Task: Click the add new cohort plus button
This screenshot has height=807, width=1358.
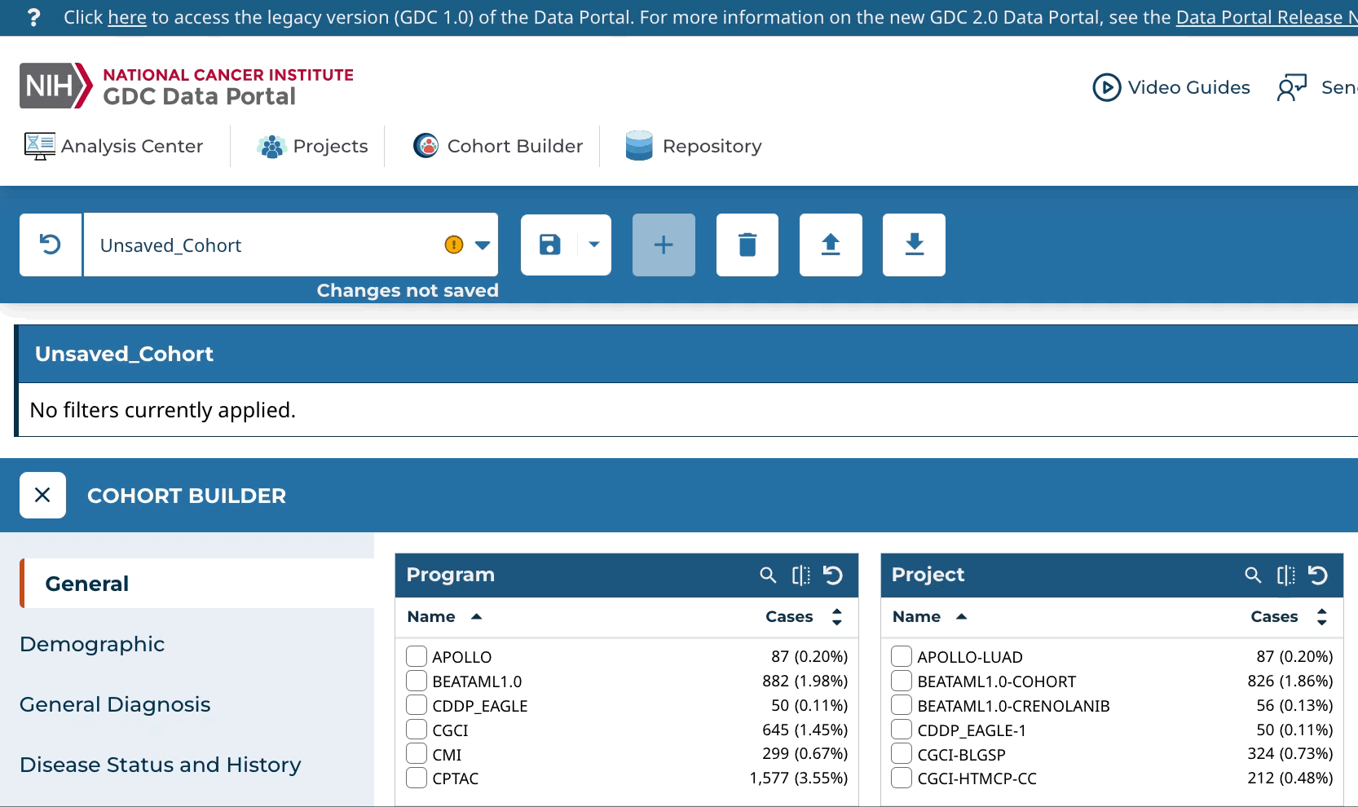Action: [x=664, y=245]
